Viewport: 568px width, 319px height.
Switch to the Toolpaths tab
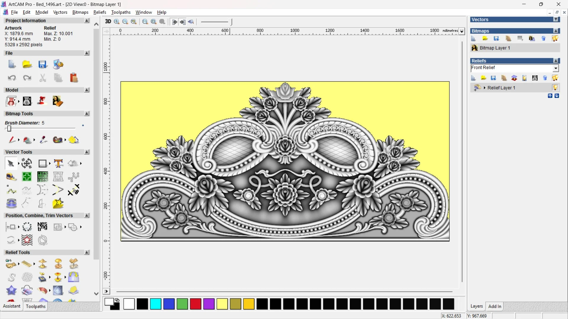[x=35, y=306]
